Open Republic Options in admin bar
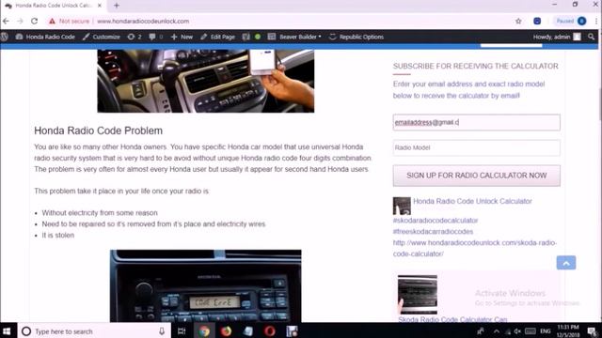 pos(356,37)
